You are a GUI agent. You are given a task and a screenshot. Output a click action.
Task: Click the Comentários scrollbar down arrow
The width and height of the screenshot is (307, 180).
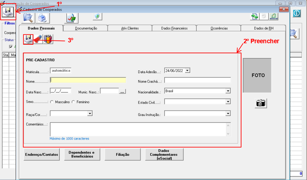228,133
